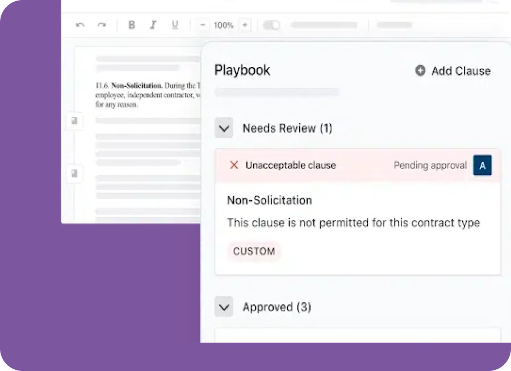
Task: Click the 100% zoom level field
Action: 224,25
